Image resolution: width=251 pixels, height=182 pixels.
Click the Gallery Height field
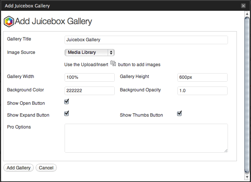click(x=202, y=77)
